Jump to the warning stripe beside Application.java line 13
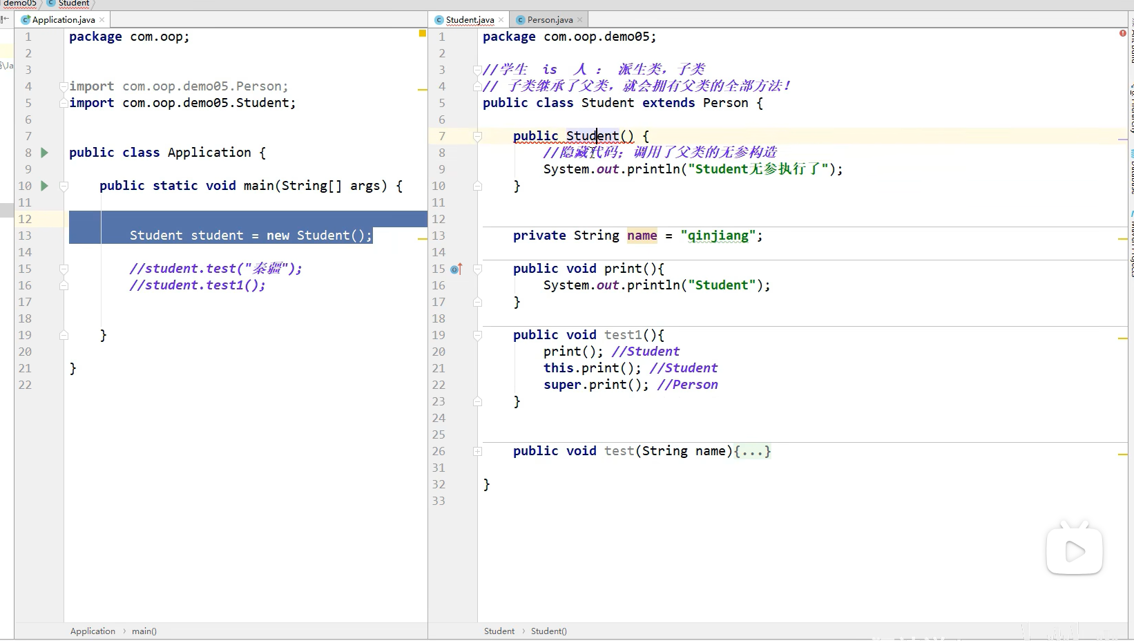This screenshot has width=1134, height=641. [423, 239]
